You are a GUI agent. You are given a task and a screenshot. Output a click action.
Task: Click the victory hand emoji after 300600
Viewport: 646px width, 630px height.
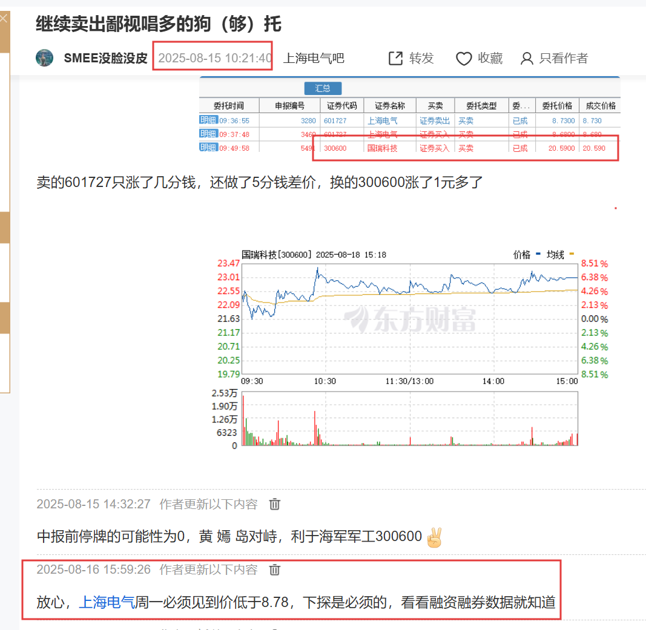[434, 537]
